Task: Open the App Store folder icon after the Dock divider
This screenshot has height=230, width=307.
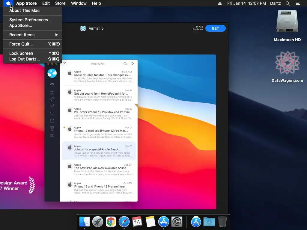Action: click(x=196, y=222)
